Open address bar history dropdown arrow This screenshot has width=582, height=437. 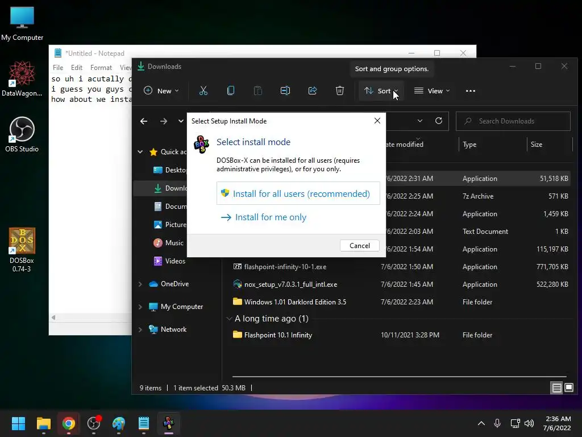pyautogui.click(x=420, y=121)
